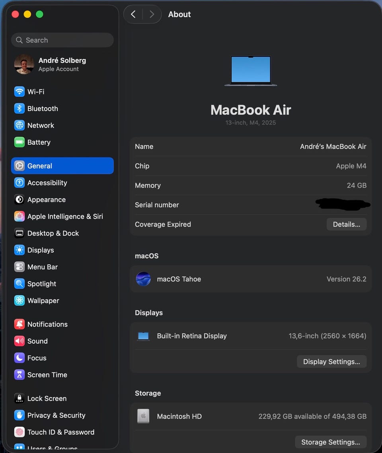
Task: Click the Touch ID fingerprint icon
Action: pos(19,432)
